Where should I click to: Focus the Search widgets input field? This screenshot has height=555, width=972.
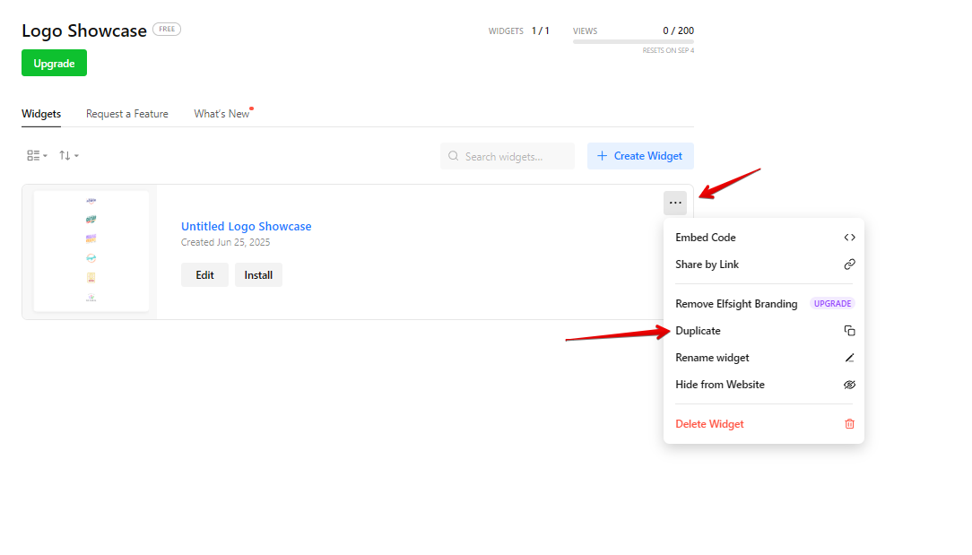coord(508,156)
